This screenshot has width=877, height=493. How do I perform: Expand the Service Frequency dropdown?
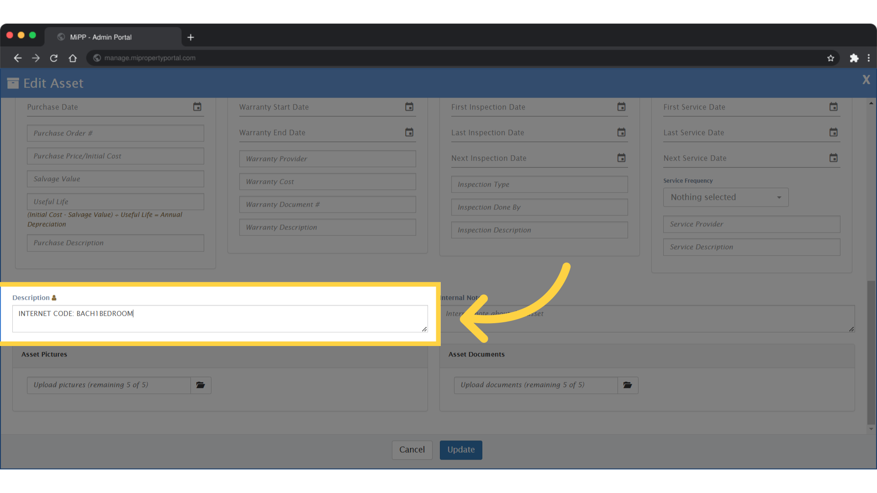(x=725, y=197)
